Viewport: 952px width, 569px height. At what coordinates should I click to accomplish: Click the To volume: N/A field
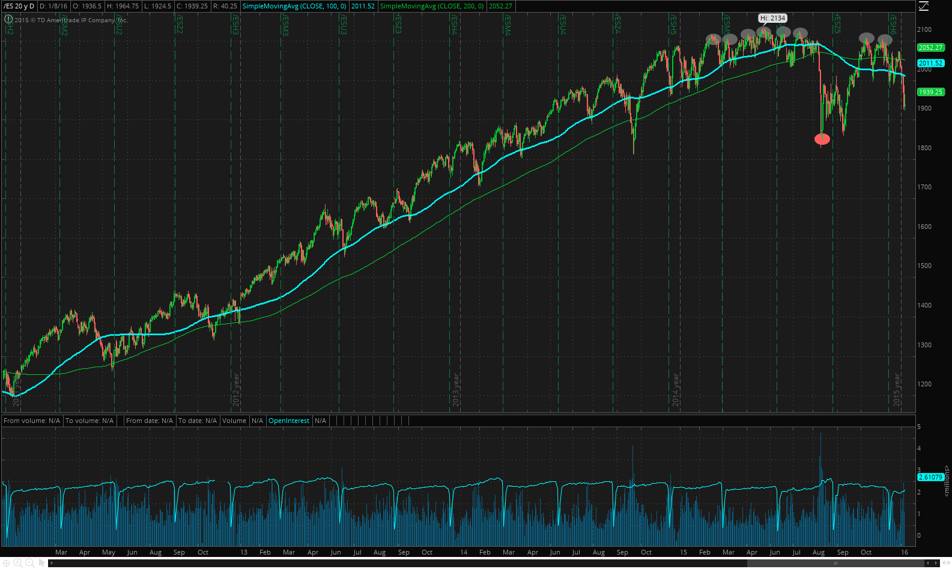(89, 421)
